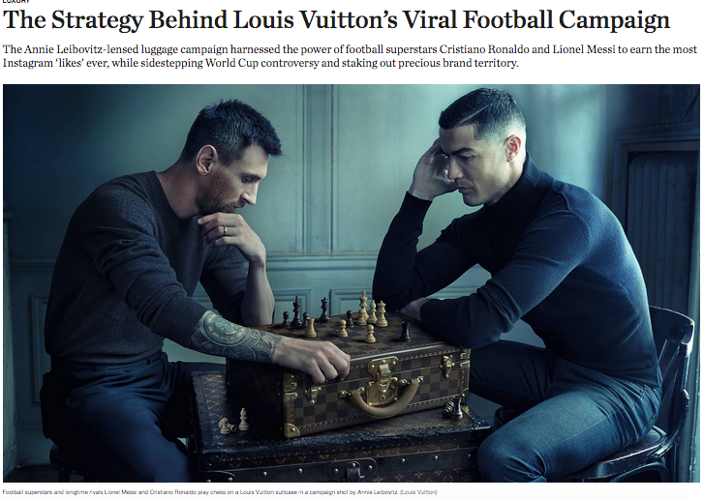This screenshot has width=704, height=500.
Task: Open the LUXURY category label
Action: point(15,2)
